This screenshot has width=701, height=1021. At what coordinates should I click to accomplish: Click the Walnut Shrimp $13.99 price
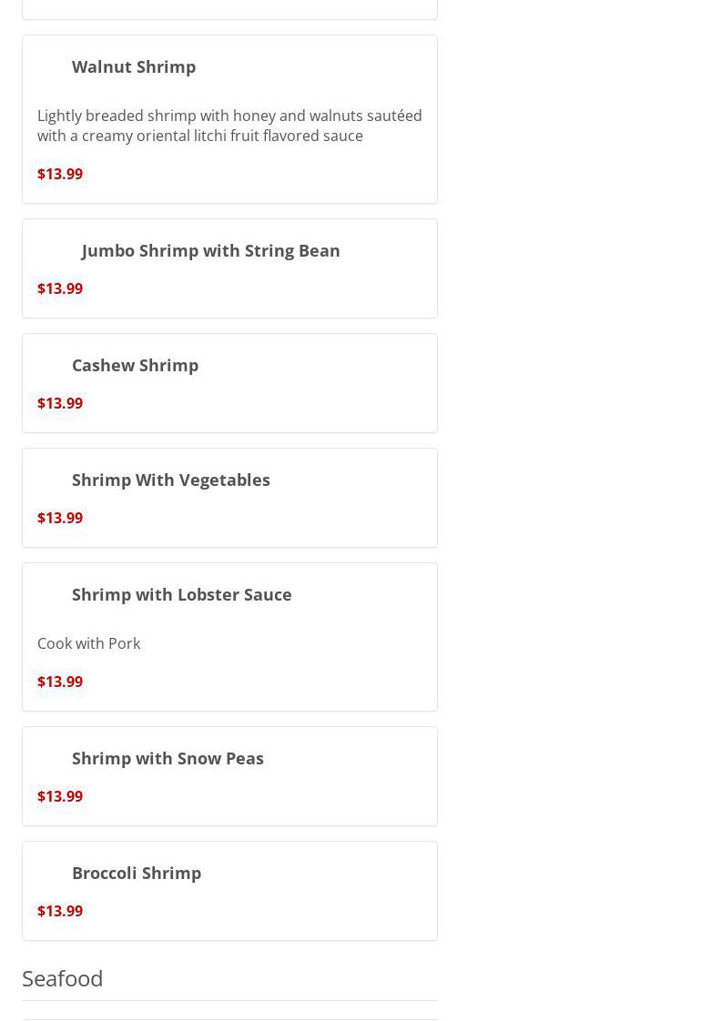(60, 174)
